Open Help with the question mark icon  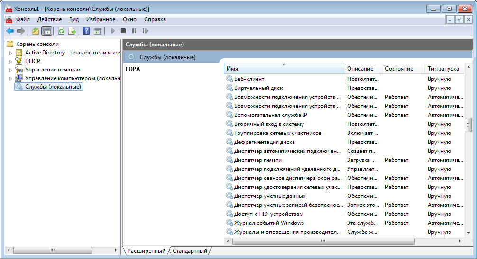[x=86, y=31]
